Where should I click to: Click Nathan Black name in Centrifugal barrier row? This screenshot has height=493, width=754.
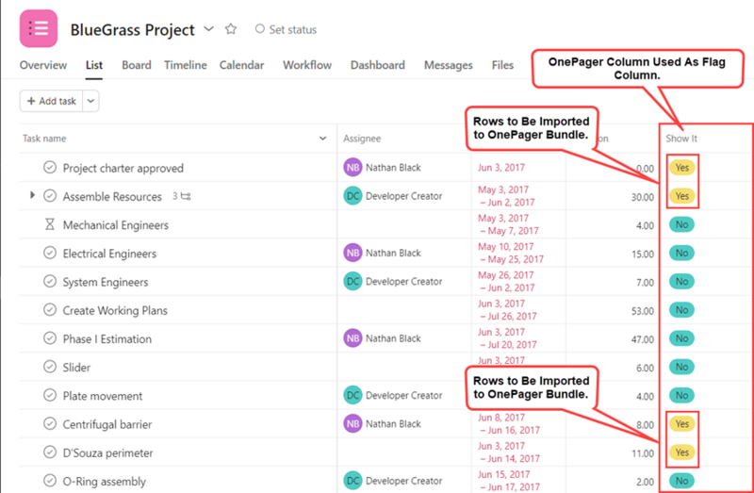393,424
